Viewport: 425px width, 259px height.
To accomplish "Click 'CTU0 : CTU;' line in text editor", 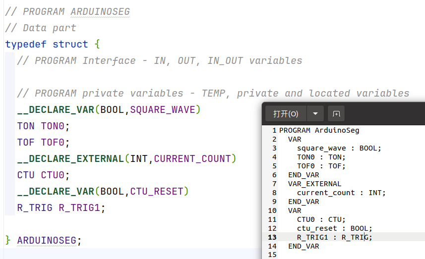I will click(x=321, y=219).
